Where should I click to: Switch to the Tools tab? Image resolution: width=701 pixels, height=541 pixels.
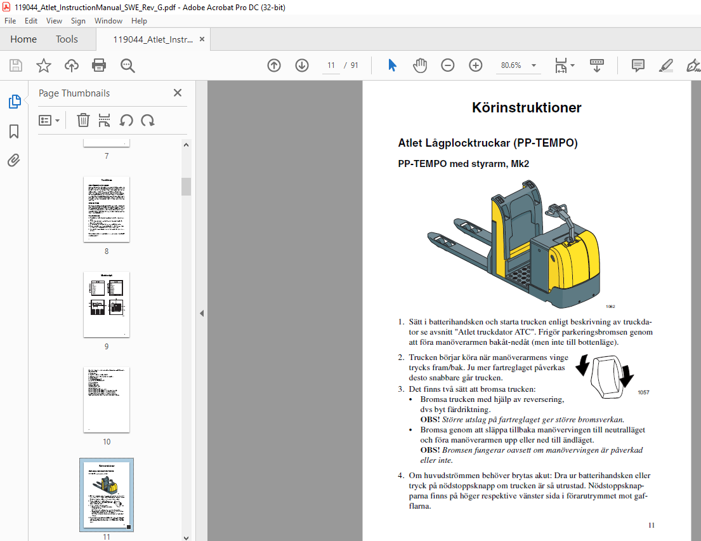point(67,39)
